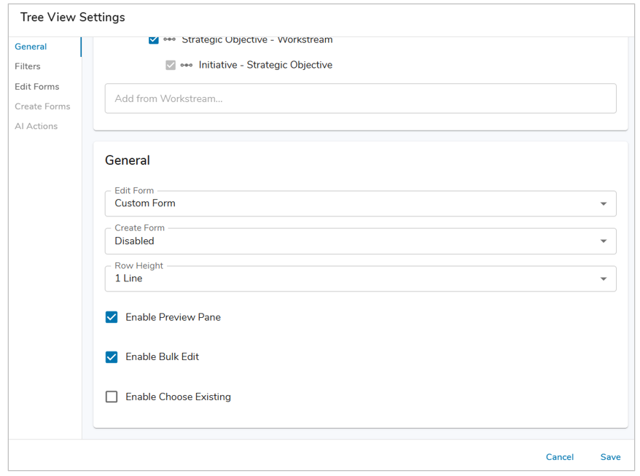Toggle Initiative - Strategic Objective checkbox

click(171, 65)
